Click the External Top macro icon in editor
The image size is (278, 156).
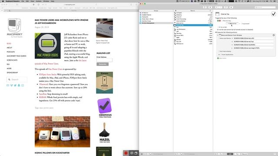coord(217,14)
